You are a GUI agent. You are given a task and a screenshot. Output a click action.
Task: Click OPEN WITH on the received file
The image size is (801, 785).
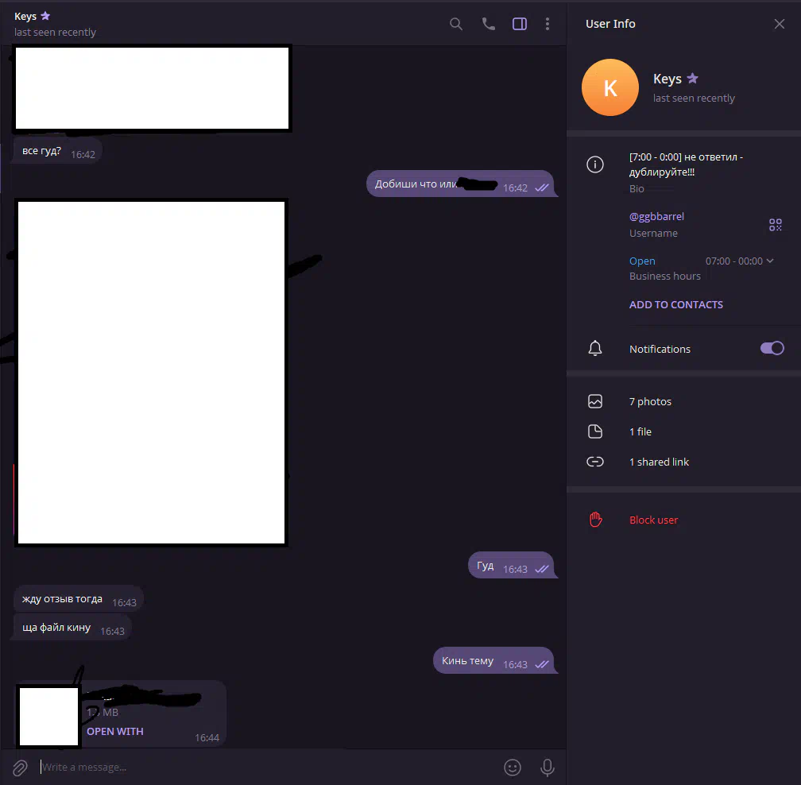click(x=115, y=732)
